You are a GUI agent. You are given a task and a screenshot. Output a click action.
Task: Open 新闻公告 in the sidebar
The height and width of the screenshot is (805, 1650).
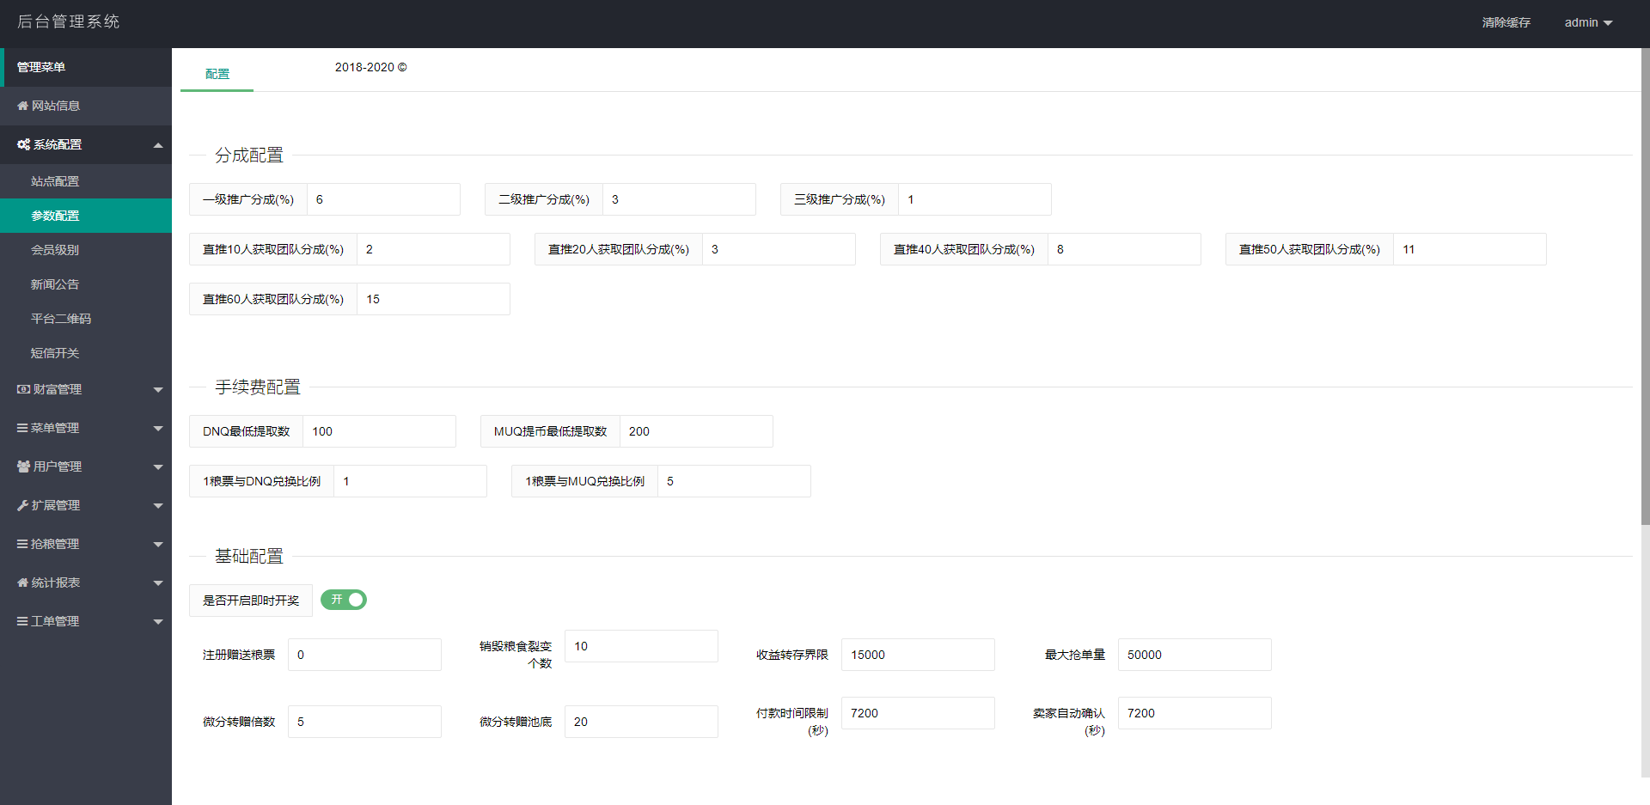[x=86, y=284]
